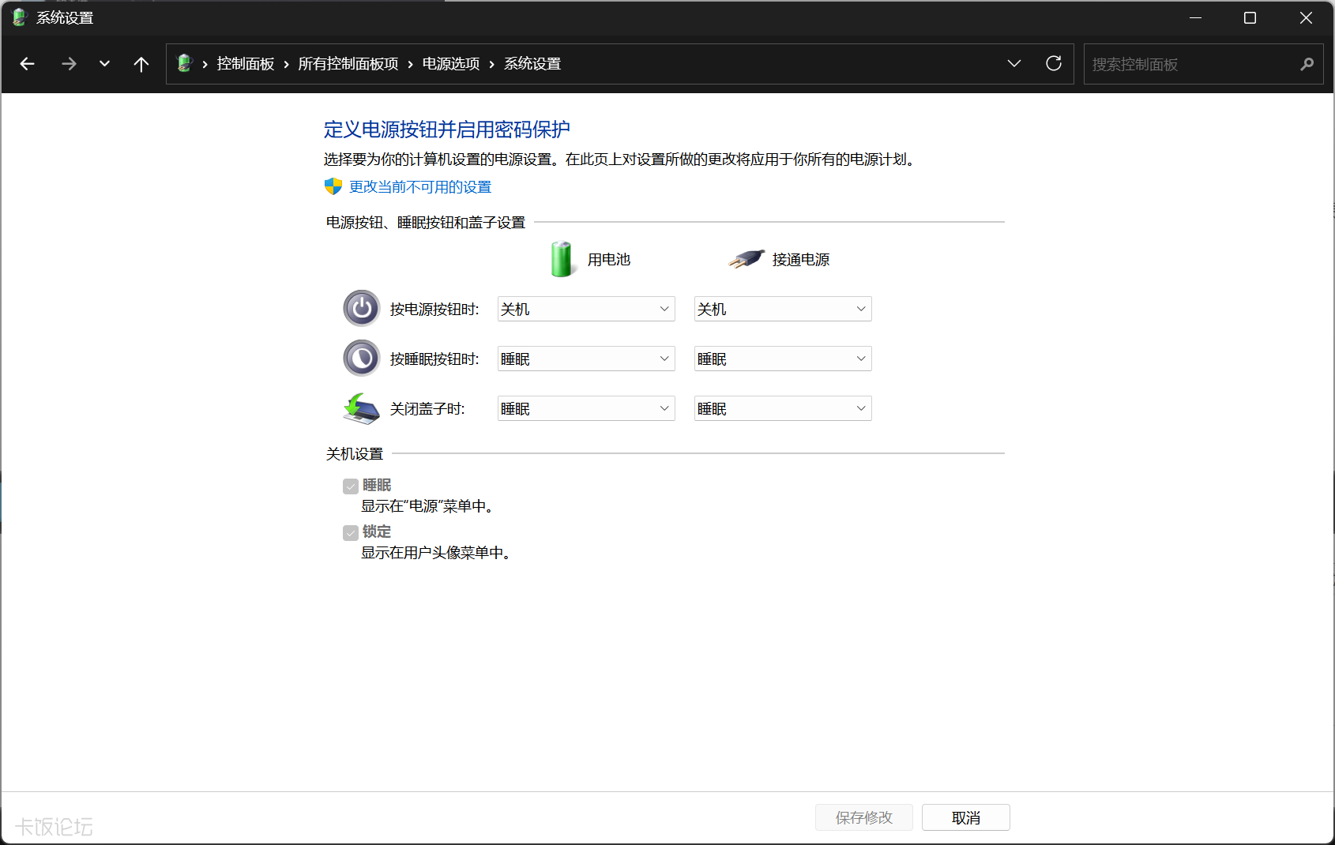Expand the address bar history dropdown

(1014, 63)
